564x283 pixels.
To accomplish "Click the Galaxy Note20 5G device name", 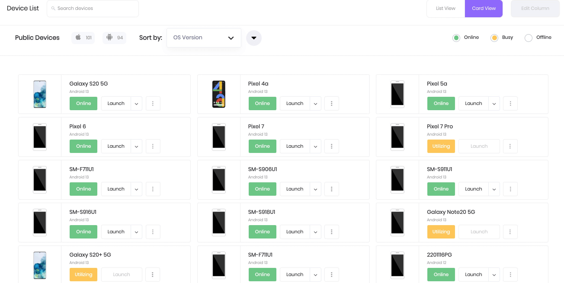I will (x=451, y=212).
